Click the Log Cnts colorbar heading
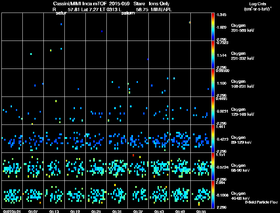Viewport: 280px width, 213px height. pos(258,6)
